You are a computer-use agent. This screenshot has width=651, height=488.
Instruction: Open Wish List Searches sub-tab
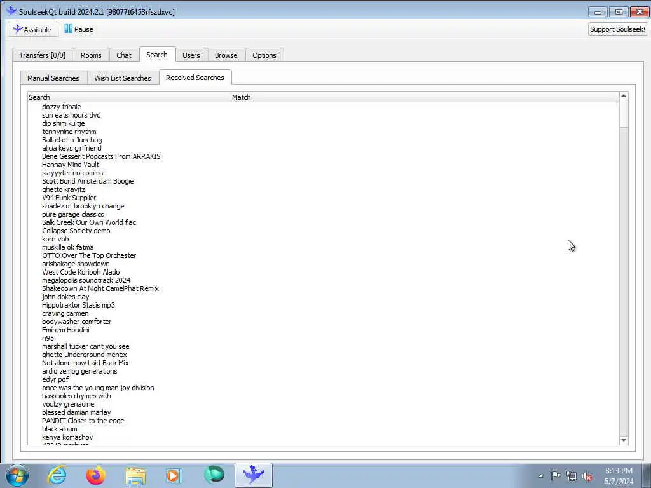coord(123,78)
